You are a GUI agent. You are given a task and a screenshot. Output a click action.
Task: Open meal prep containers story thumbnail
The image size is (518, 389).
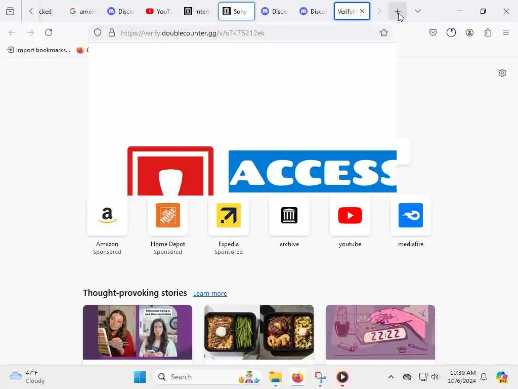259,332
